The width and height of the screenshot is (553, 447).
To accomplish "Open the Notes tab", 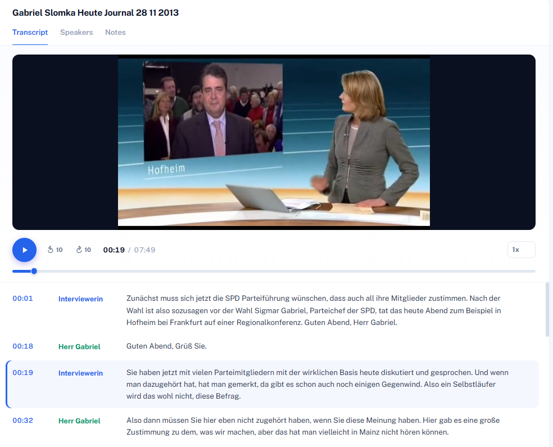I will click(x=115, y=33).
